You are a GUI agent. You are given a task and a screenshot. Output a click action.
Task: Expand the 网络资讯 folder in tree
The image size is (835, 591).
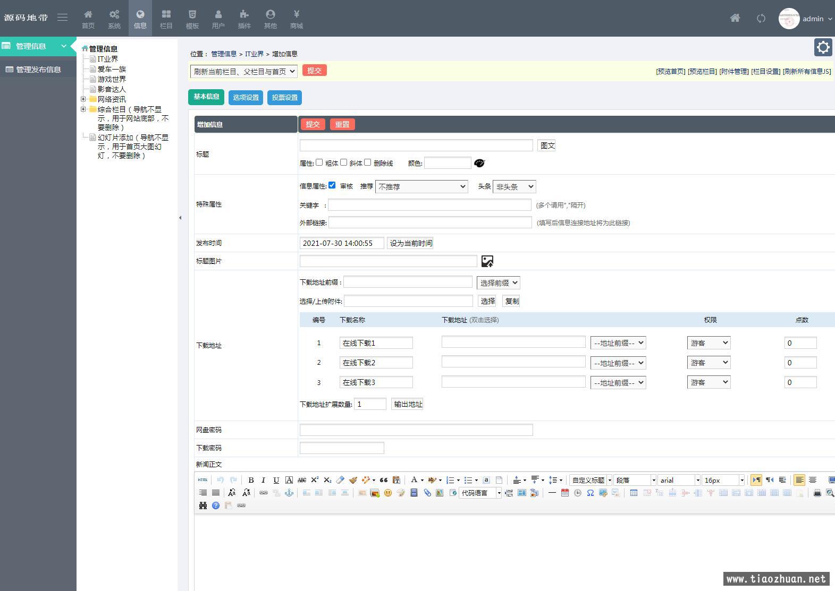point(83,99)
